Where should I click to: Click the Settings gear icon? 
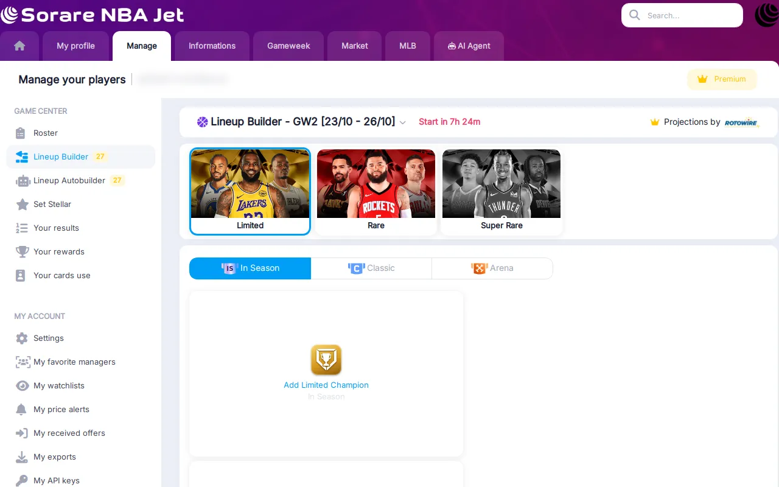click(22, 338)
